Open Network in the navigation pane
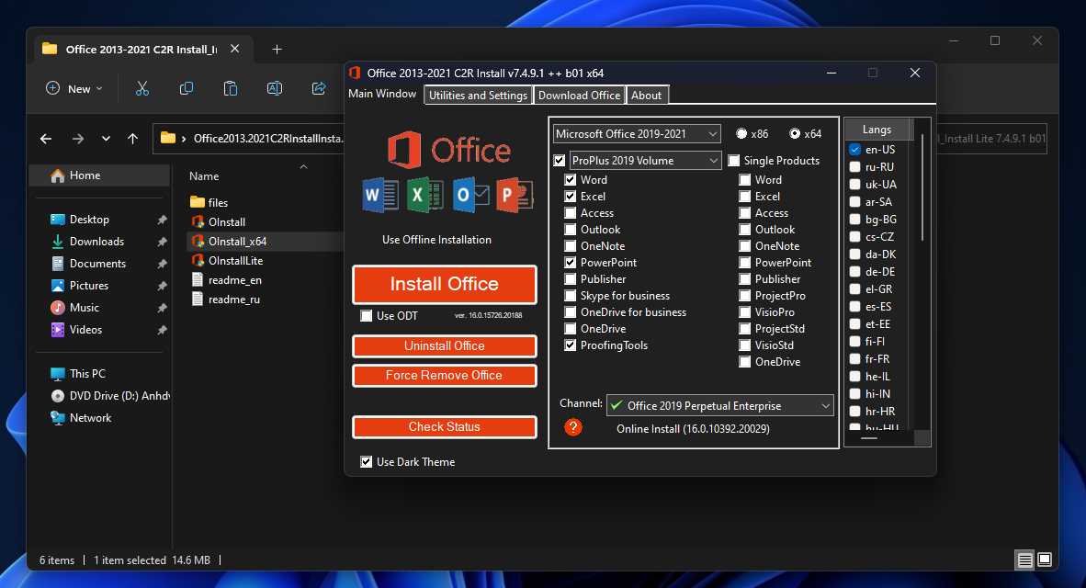 90,418
